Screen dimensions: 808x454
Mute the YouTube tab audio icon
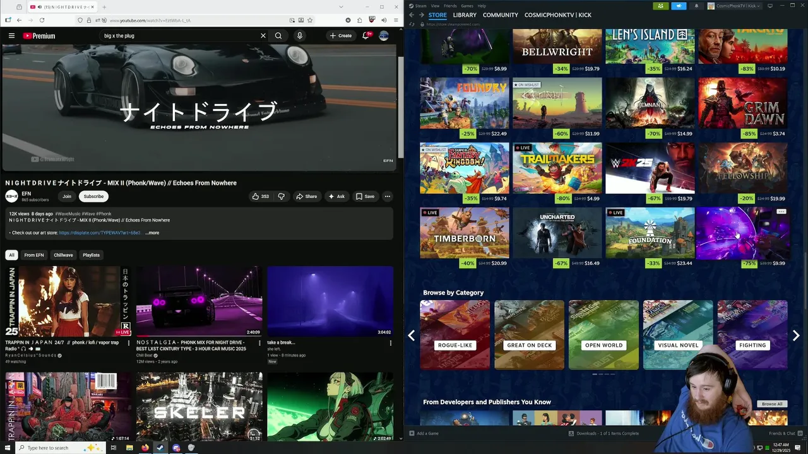pyautogui.click(x=40, y=7)
